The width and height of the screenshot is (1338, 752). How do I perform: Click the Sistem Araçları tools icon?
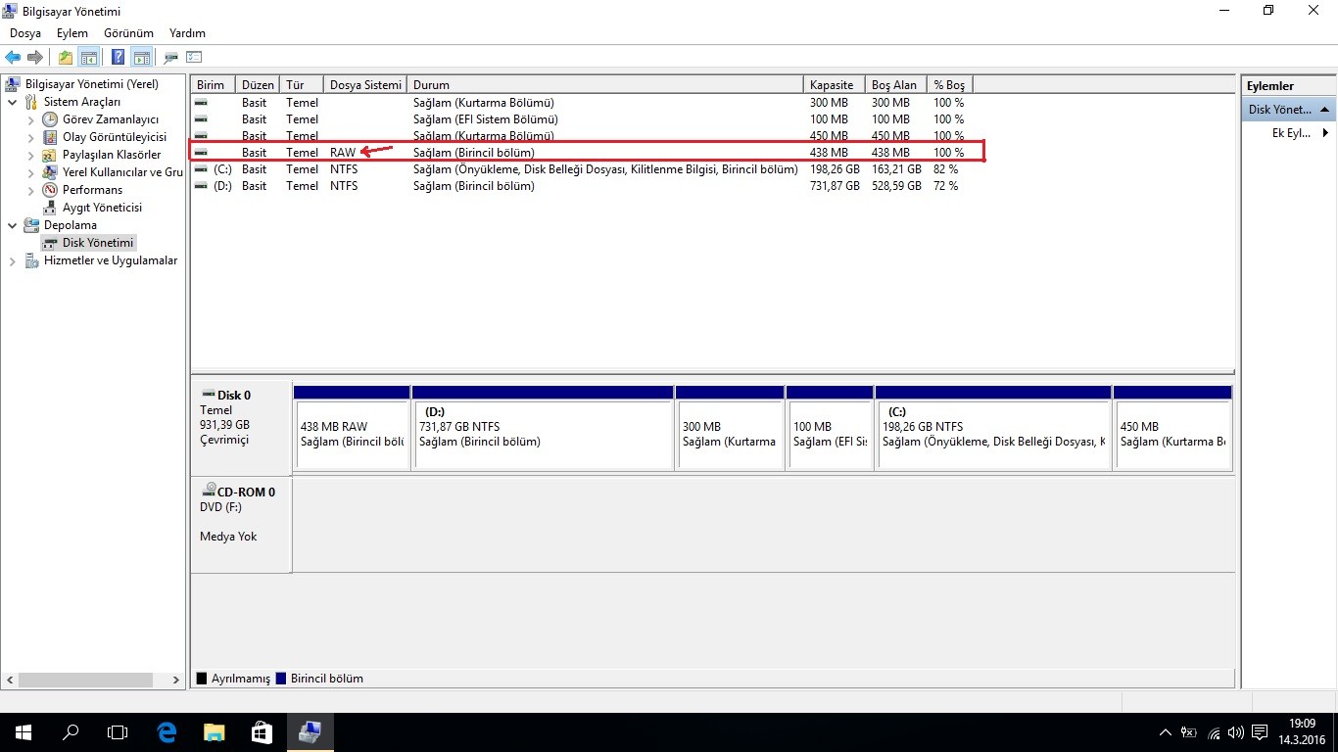tap(31, 102)
